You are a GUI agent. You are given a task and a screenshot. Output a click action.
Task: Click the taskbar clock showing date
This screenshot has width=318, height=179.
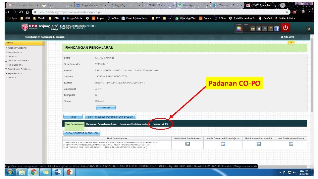[304, 172]
